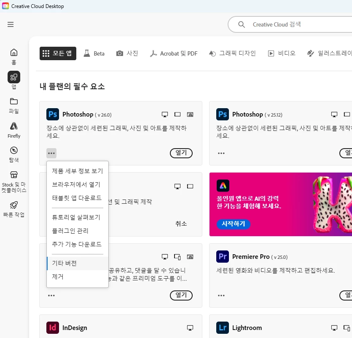Click the Photoshop (v 26.0) title text
Image resolution: width=352 pixels, height=338 pixels.
87,114
